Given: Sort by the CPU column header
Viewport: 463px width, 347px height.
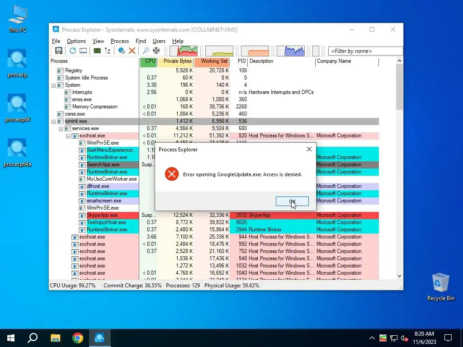Looking at the screenshot, I should click(148, 61).
